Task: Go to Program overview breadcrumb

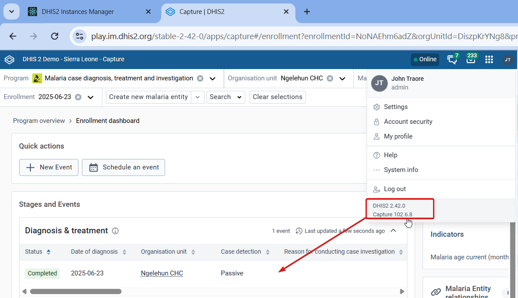Action: click(39, 121)
